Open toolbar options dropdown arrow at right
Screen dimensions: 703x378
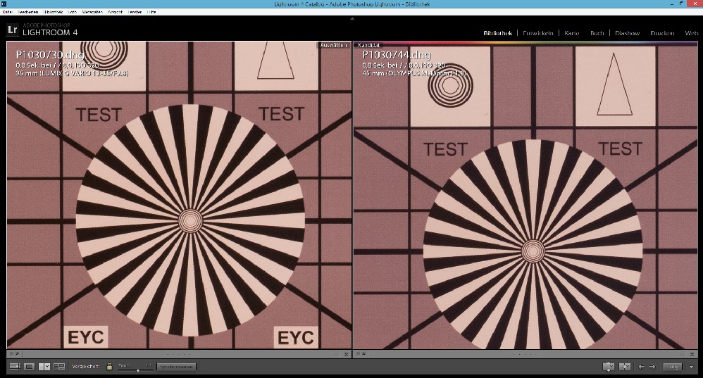click(x=692, y=367)
